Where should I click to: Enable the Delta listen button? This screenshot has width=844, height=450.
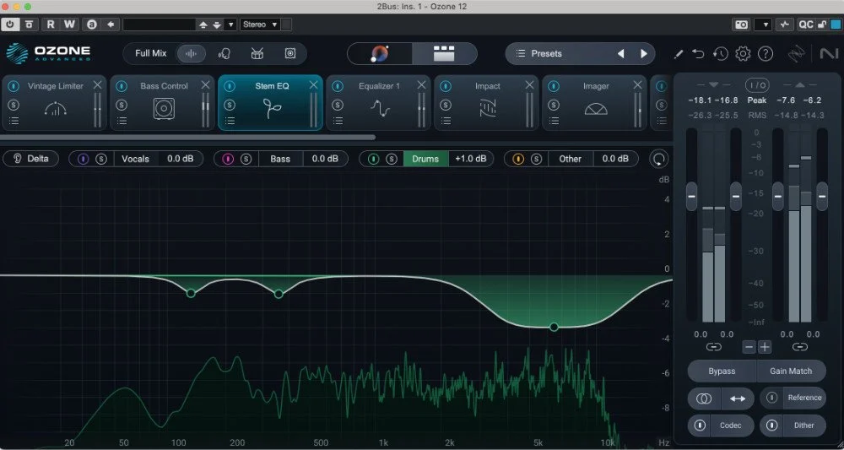pos(30,159)
